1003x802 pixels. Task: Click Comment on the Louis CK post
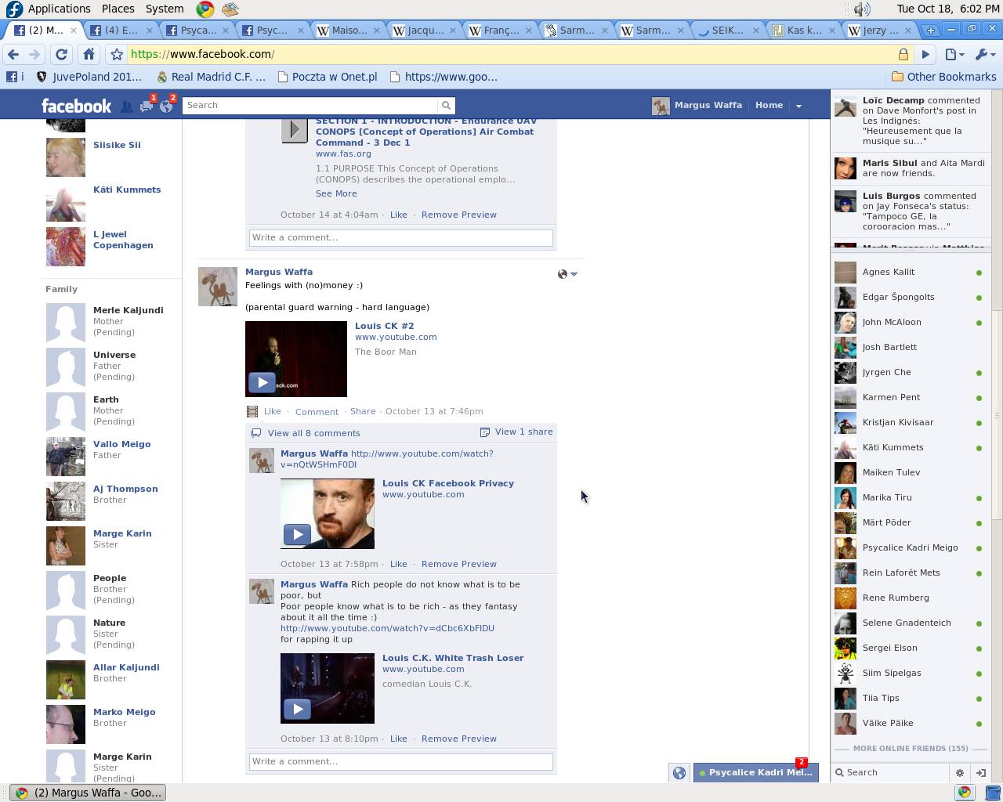[x=317, y=411]
